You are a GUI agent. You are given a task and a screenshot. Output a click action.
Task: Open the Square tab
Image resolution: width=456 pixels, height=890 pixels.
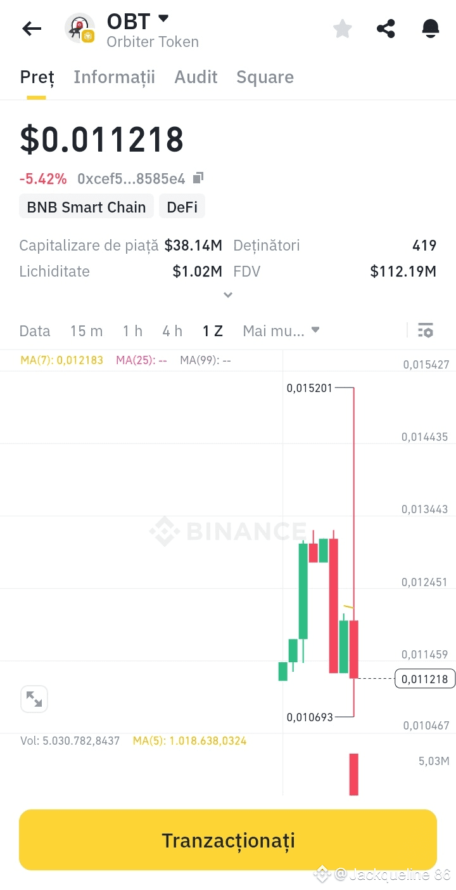coord(265,77)
